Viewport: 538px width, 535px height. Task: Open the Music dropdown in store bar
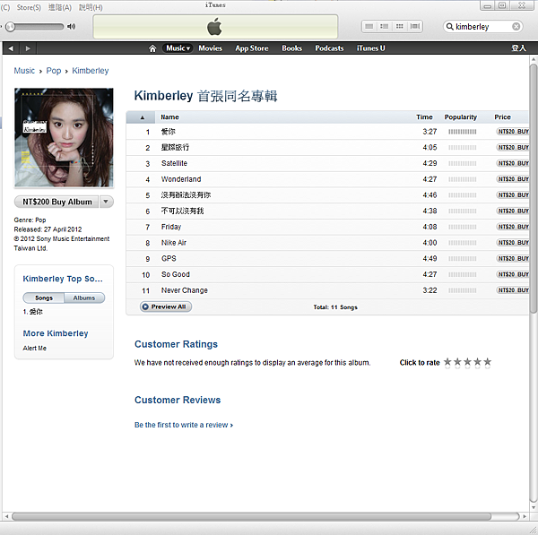point(178,48)
